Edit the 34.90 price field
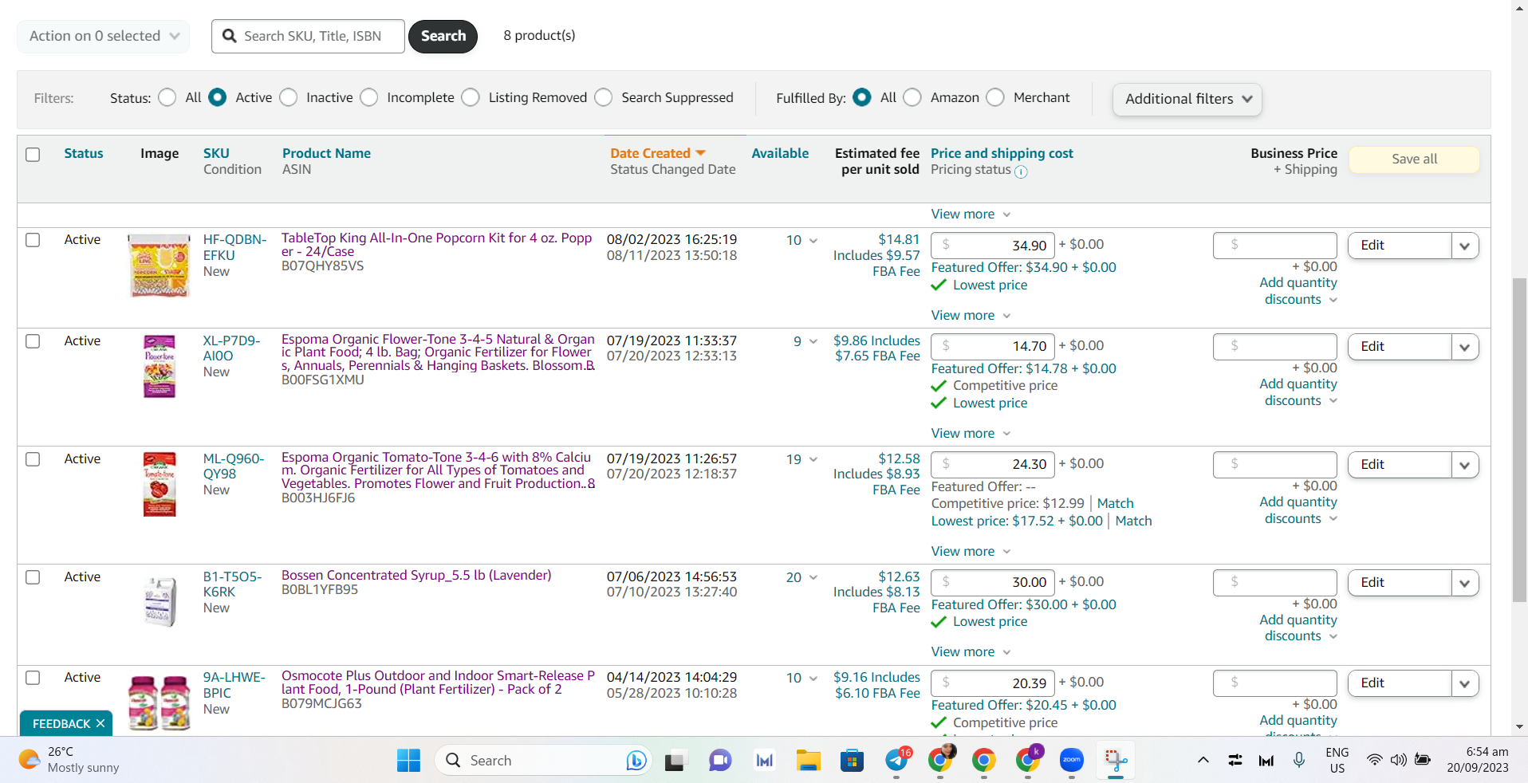 pyautogui.click(x=993, y=246)
